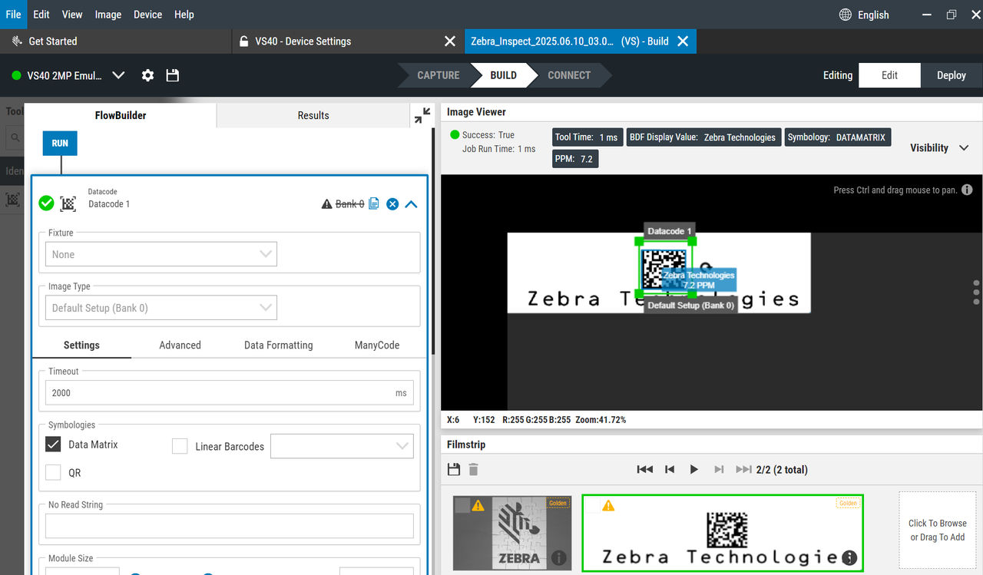The height and width of the screenshot is (575, 983).
Task: Open the ManyCode tab
Action: tap(377, 345)
